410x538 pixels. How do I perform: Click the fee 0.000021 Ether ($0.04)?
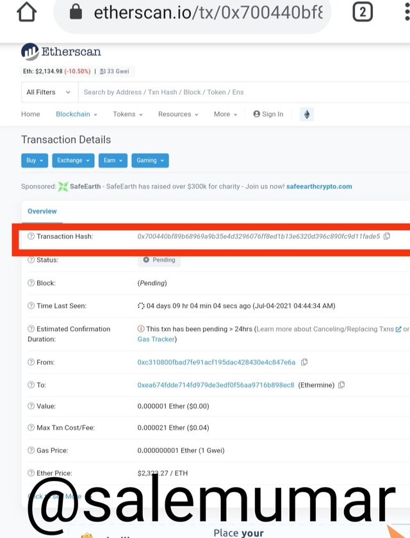173,428
